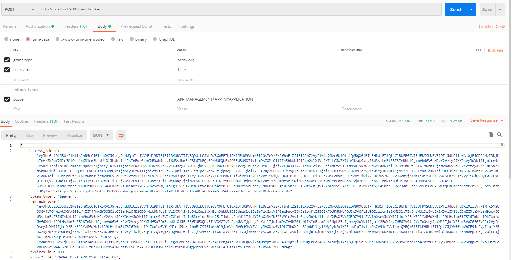This screenshot has width=512, height=260.
Task: Open the Pre-request Script tab
Action: (136, 26)
